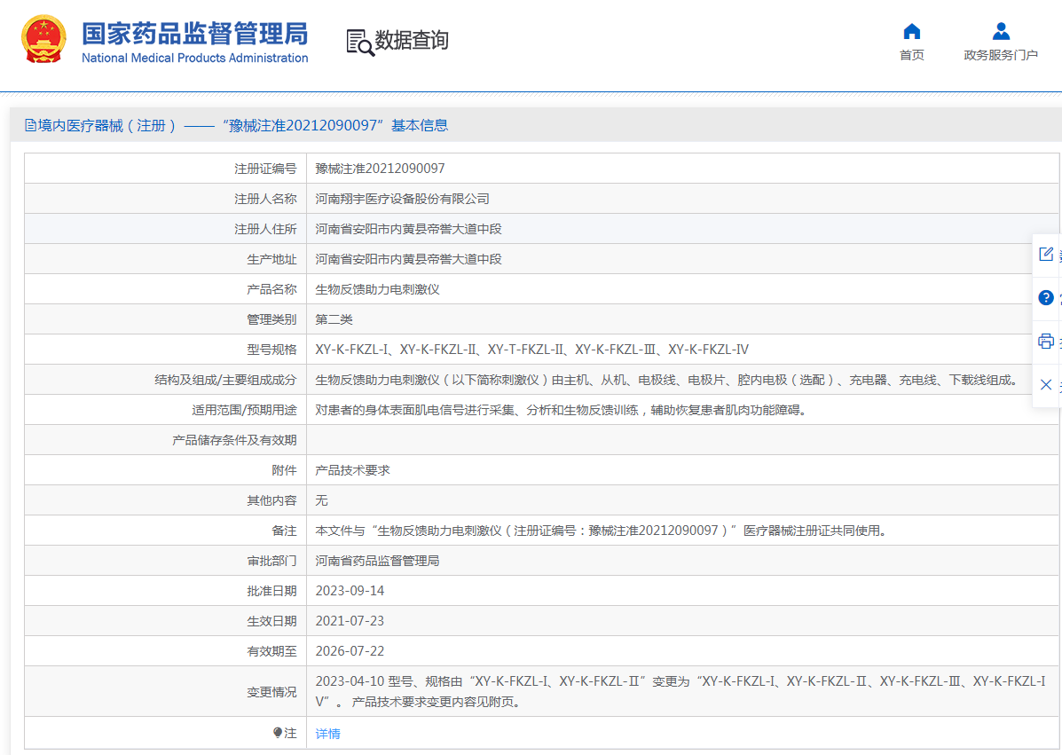
Task: Click the 第二类 management category value
Action: 334,319
